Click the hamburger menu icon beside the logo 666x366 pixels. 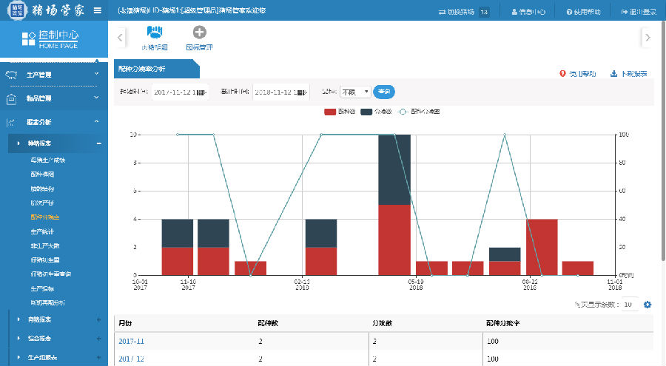[97, 10]
